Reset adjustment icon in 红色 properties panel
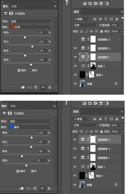Viewport: 125px width, 194px height. [36, 87]
